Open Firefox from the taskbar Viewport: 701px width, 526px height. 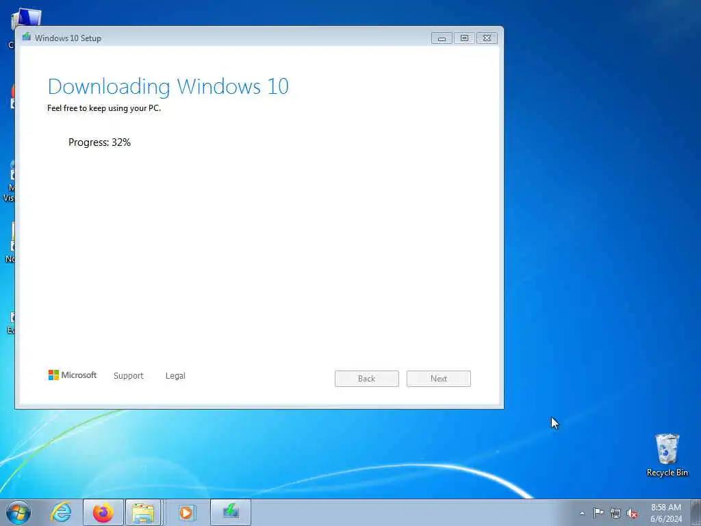(x=103, y=512)
